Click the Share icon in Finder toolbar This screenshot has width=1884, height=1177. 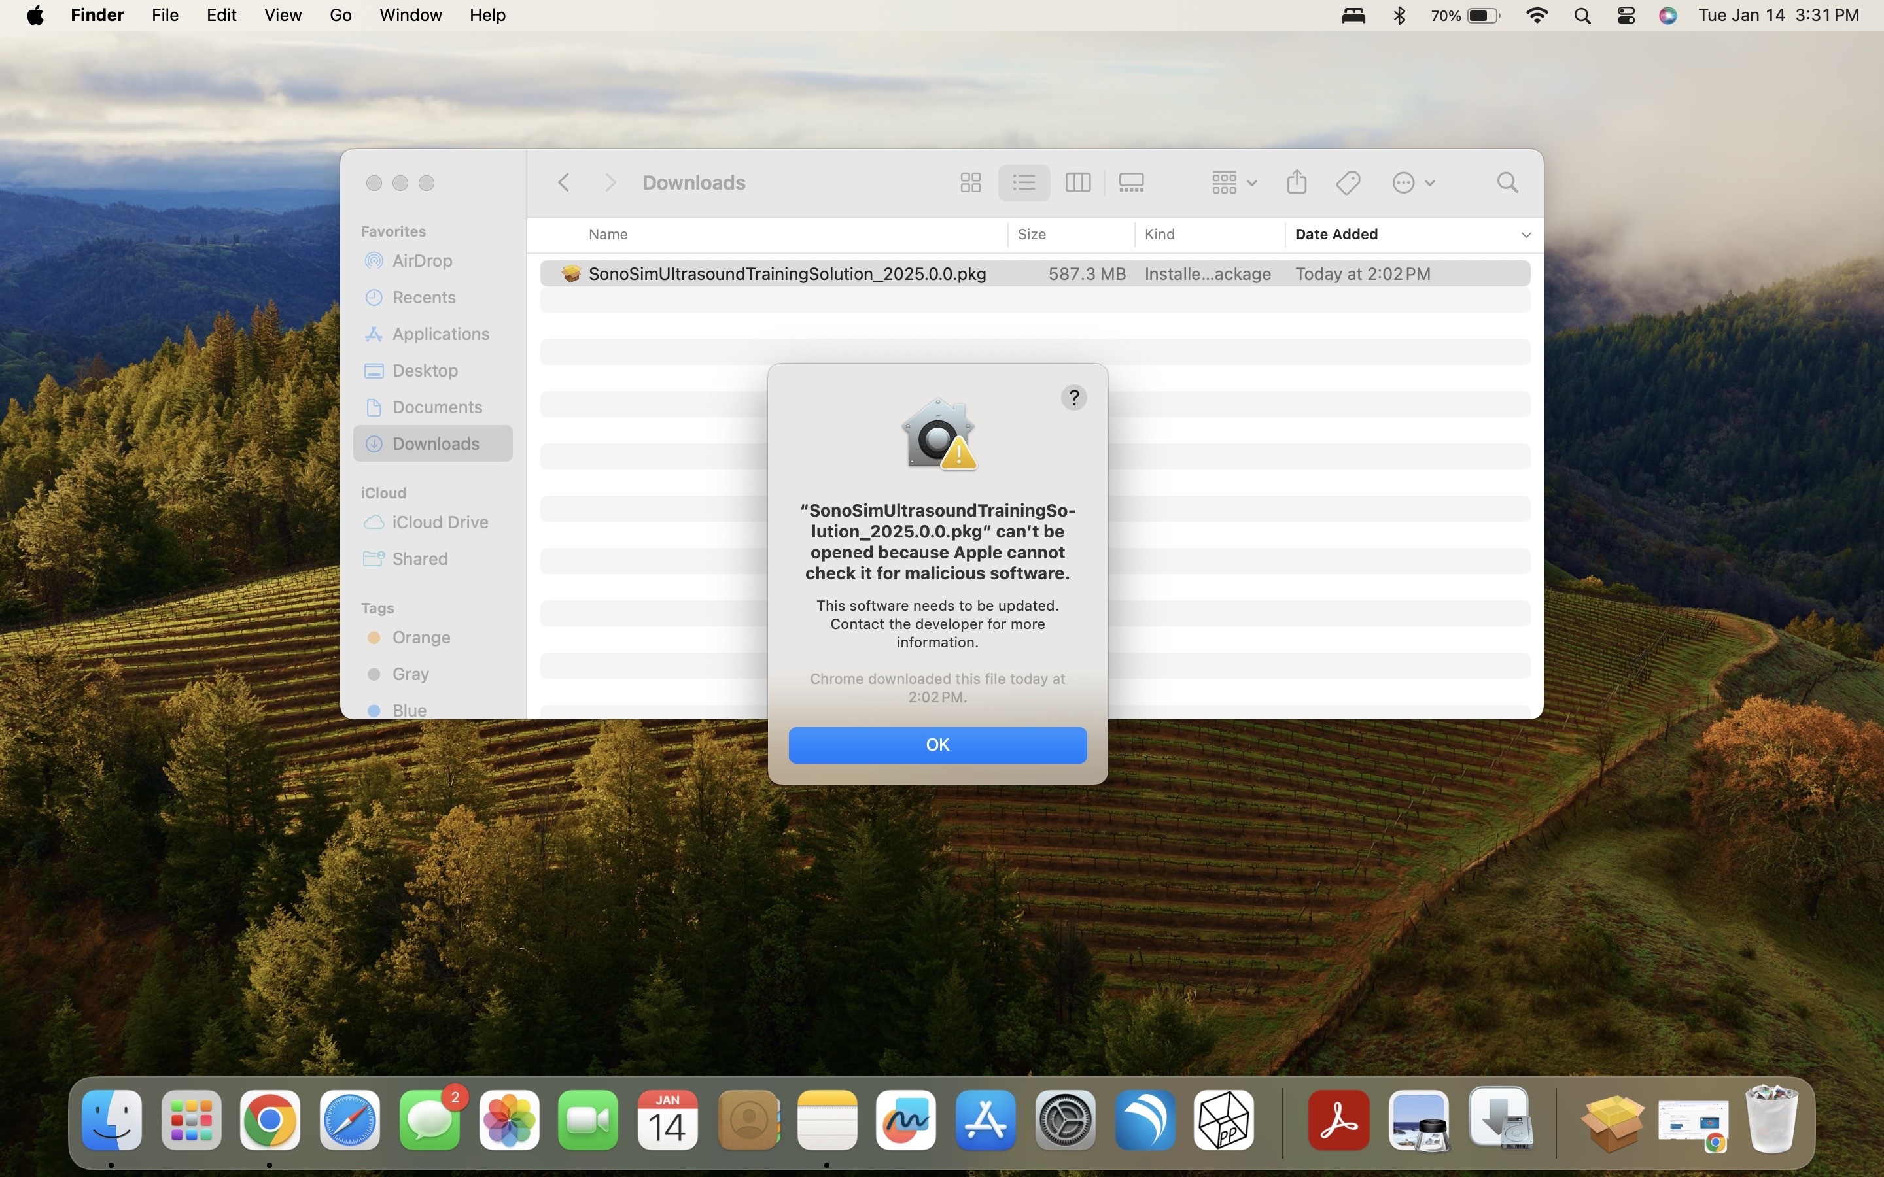tap(1296, 183)
